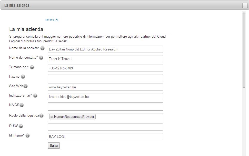Click into the Indirizzo email text field
The image size is (249, 156).
pos(105,97)
